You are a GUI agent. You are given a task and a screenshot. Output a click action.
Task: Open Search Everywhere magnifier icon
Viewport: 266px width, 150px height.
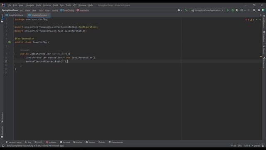(254, 10)
